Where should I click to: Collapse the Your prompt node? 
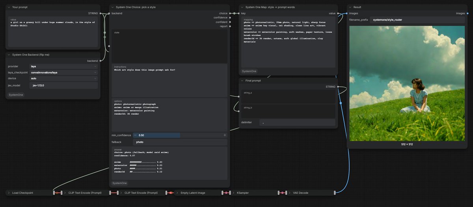(9, 7)
